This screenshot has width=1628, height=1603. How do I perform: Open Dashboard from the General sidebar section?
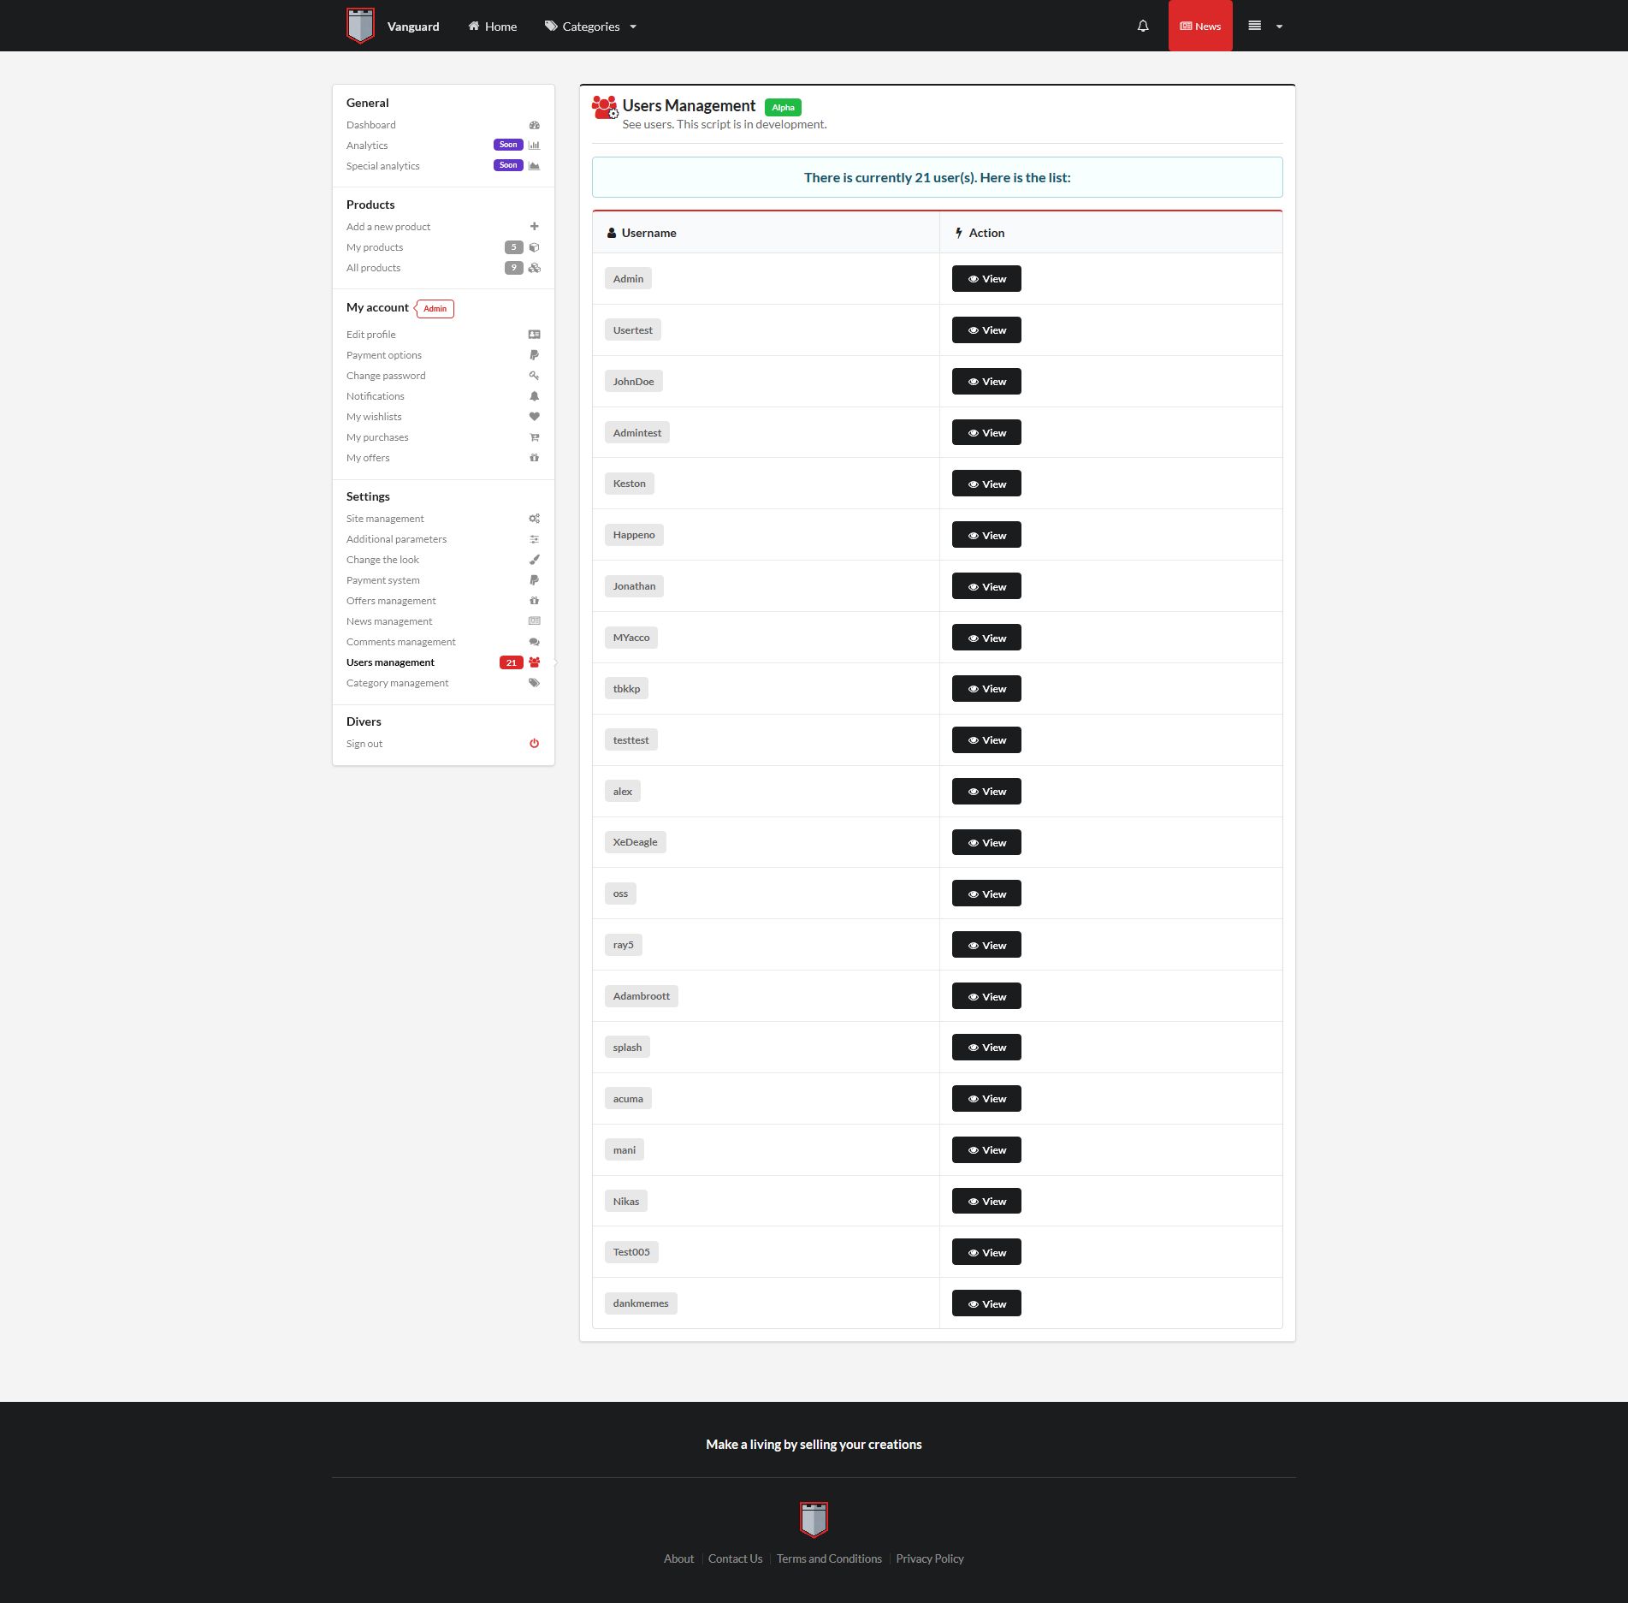pos(371,125)
